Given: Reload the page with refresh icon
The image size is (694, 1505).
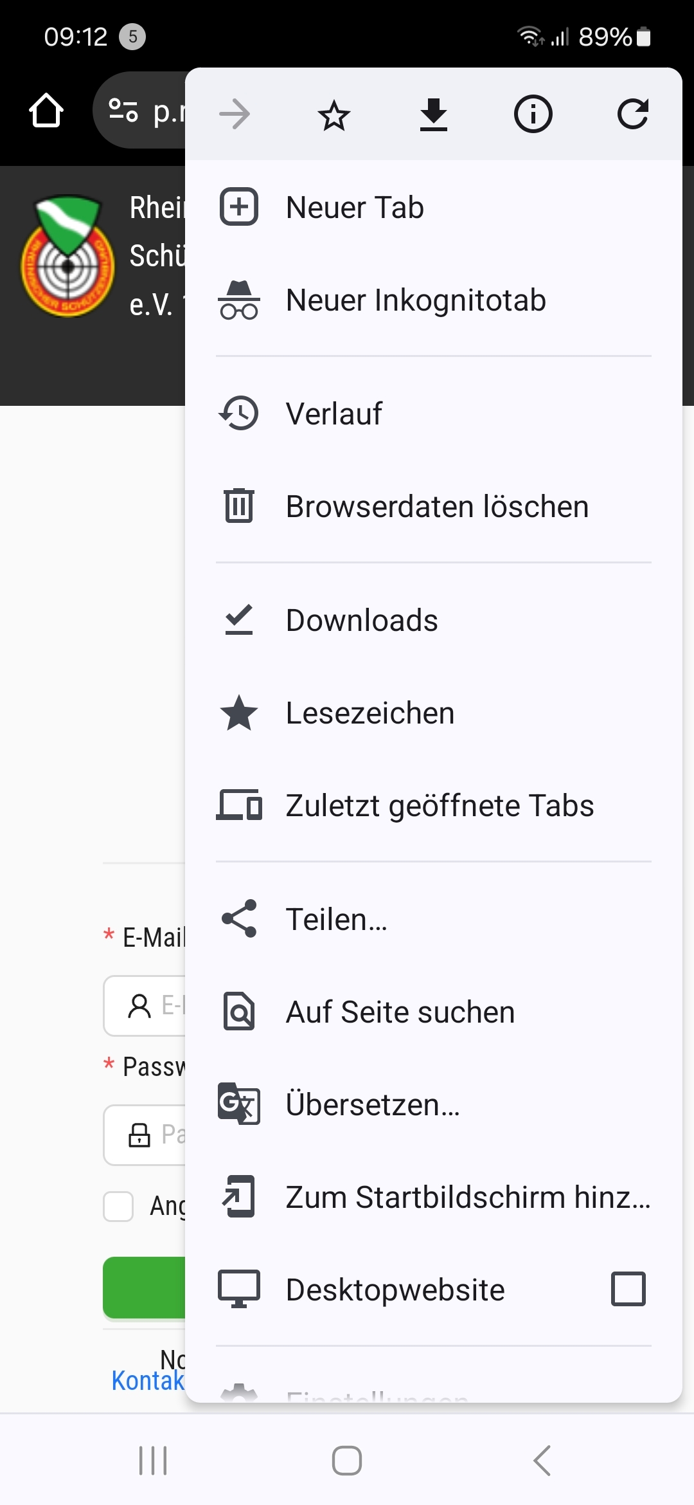Looking at the screenshot, I should pyautogui.click(x=633, y=114).
